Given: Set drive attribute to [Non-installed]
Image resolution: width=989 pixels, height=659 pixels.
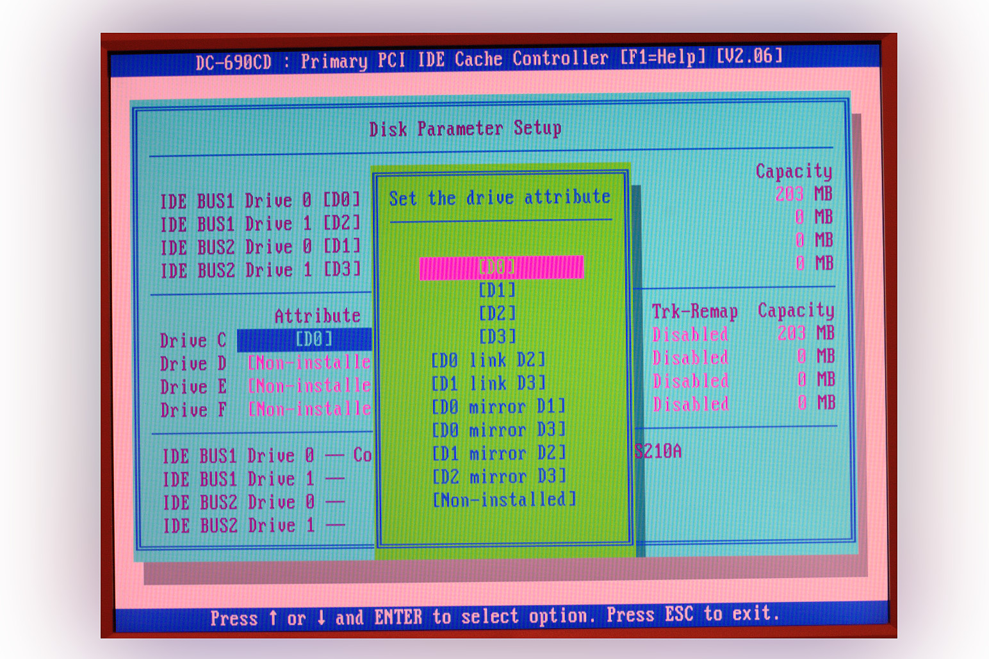Looking at the screenshot, I should point(504,500).
